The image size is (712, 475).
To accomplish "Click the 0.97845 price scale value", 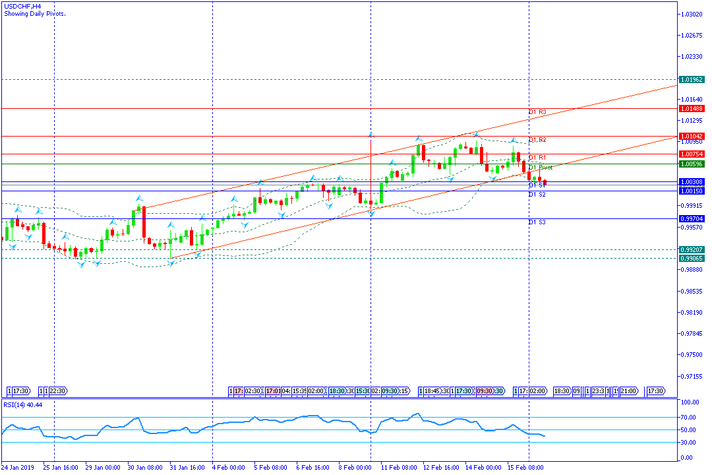I will pyautogui.click(x=692, y=334).
